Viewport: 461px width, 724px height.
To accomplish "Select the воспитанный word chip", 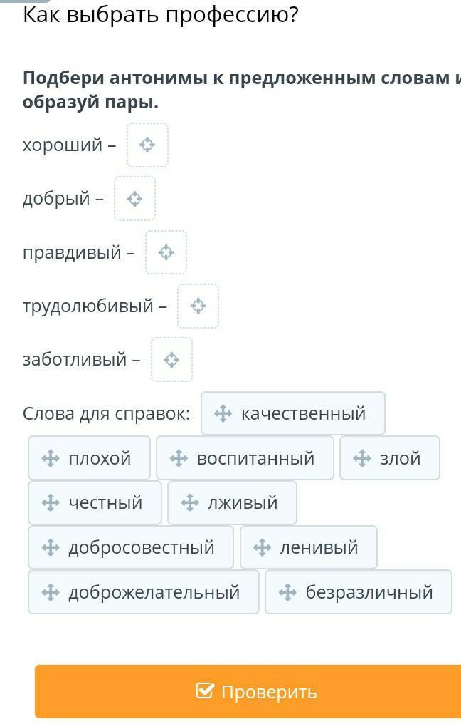I will click(x=245, y=458).
